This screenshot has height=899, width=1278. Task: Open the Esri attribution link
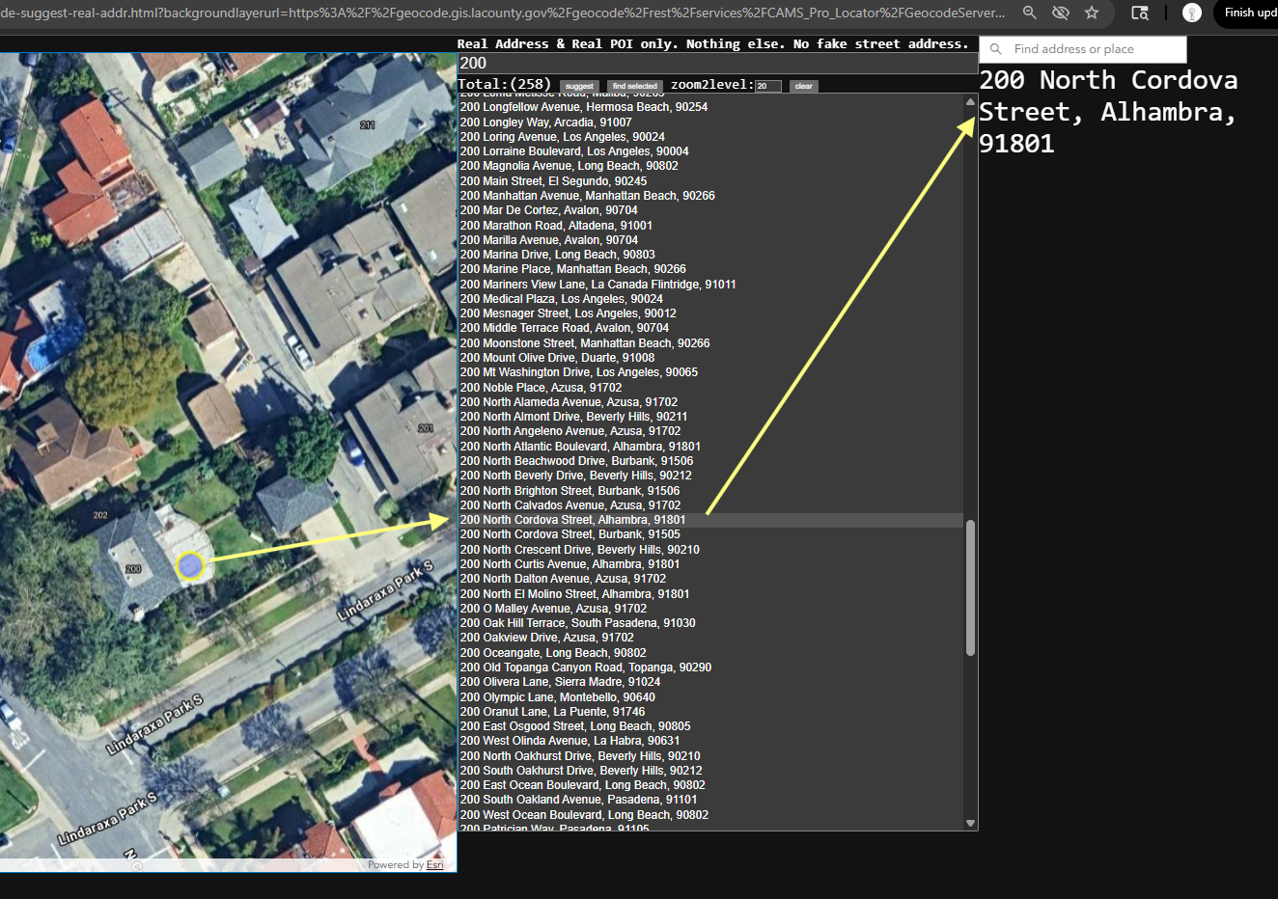point(435,864)
